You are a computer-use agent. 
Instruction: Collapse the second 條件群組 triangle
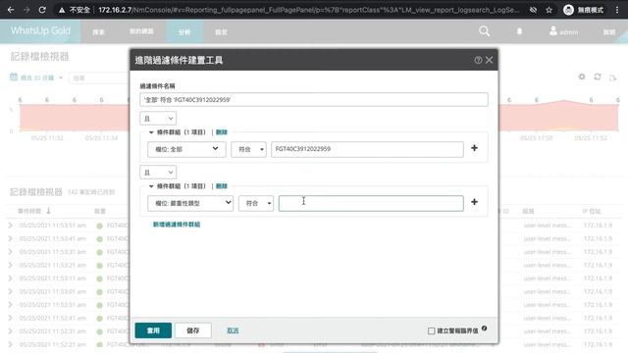pos(151,186)
